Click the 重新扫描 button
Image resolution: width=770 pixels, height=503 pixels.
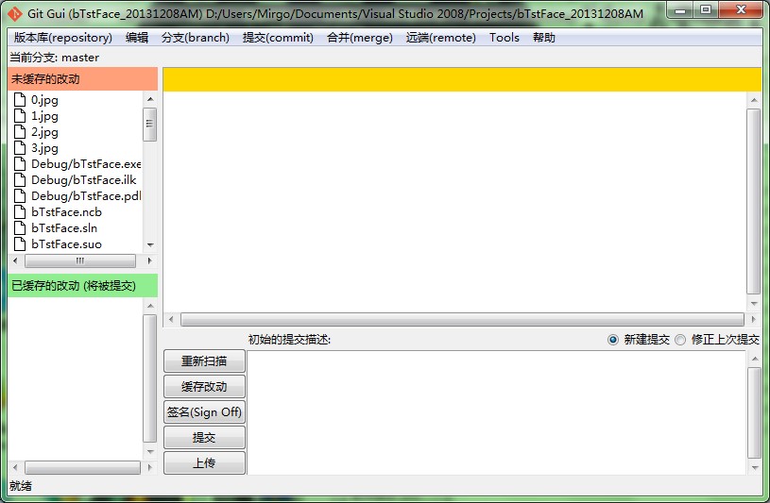pyautogui.click(x=204, y=361)
